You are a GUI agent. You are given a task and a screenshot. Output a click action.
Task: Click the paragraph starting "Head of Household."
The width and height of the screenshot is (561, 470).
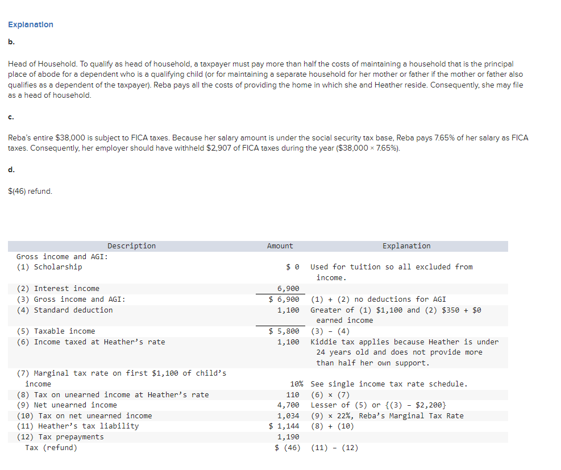coord(265,80)
